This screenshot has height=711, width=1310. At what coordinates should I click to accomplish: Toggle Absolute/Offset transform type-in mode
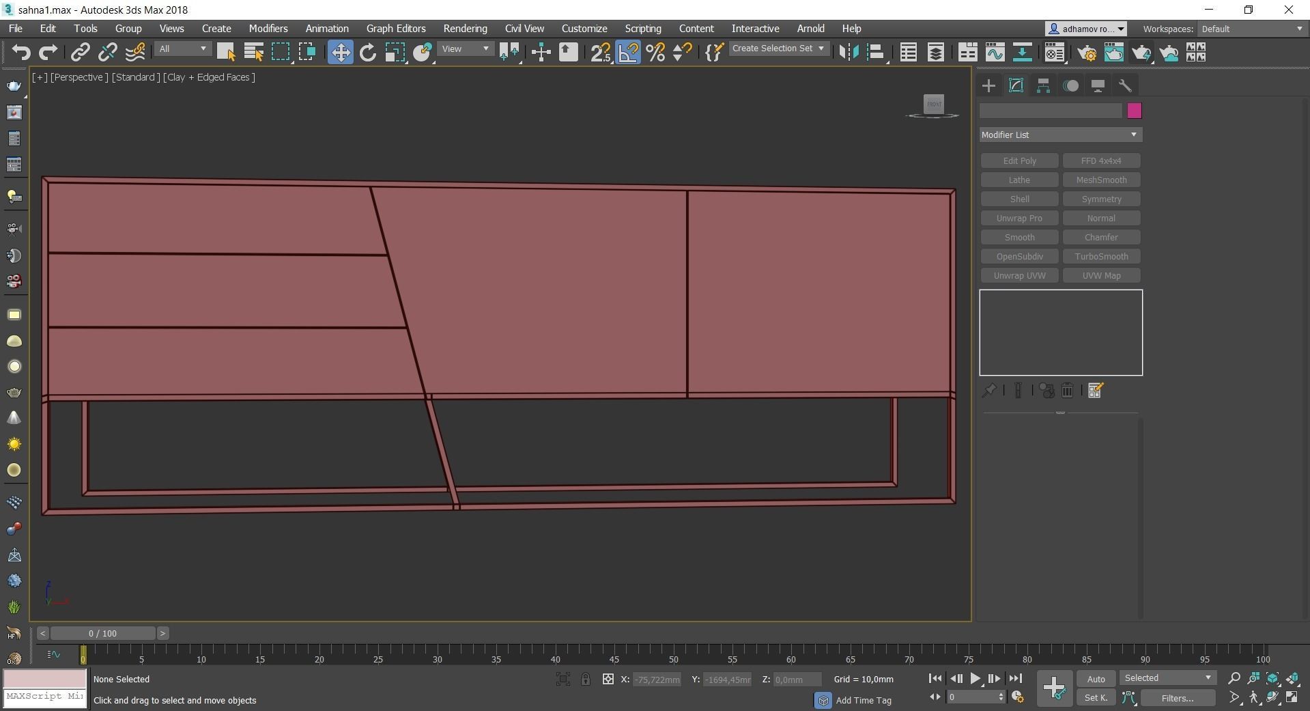608,679
